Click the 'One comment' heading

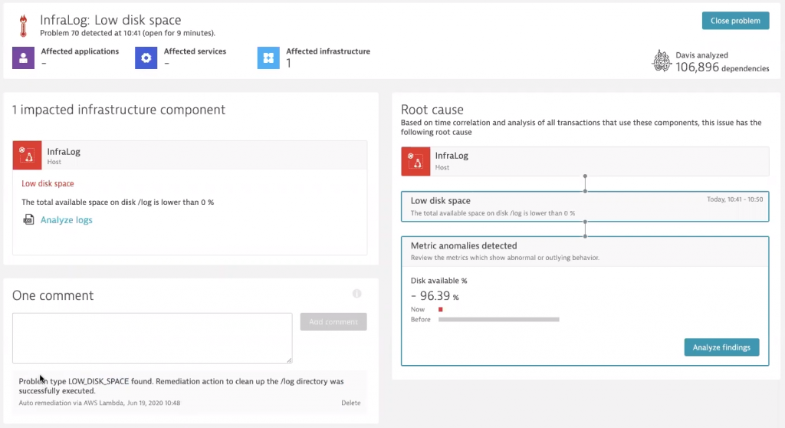click(53, 295)
